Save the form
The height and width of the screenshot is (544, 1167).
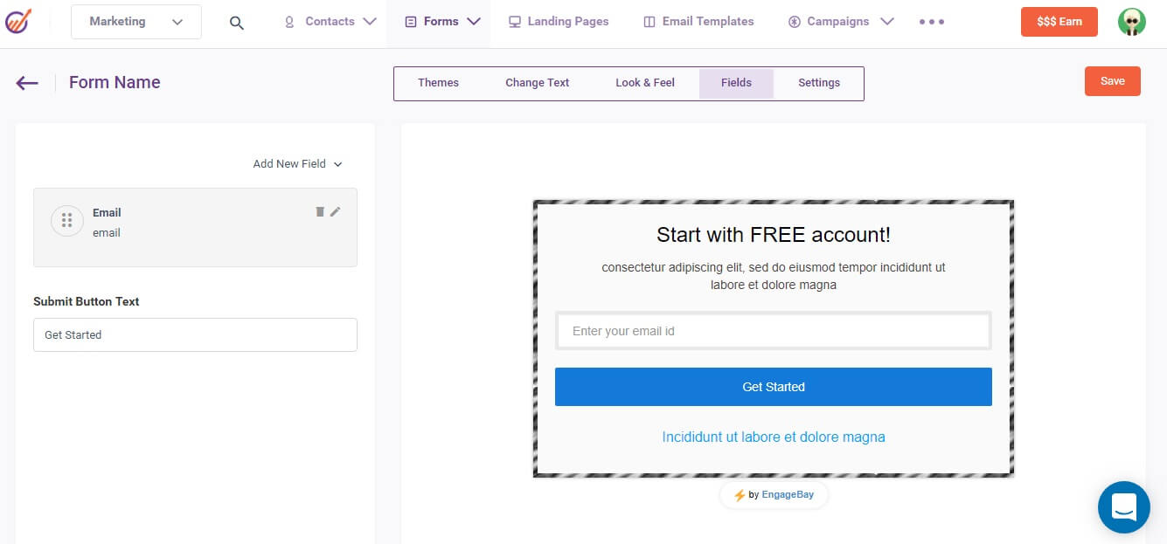point(1112,80)
